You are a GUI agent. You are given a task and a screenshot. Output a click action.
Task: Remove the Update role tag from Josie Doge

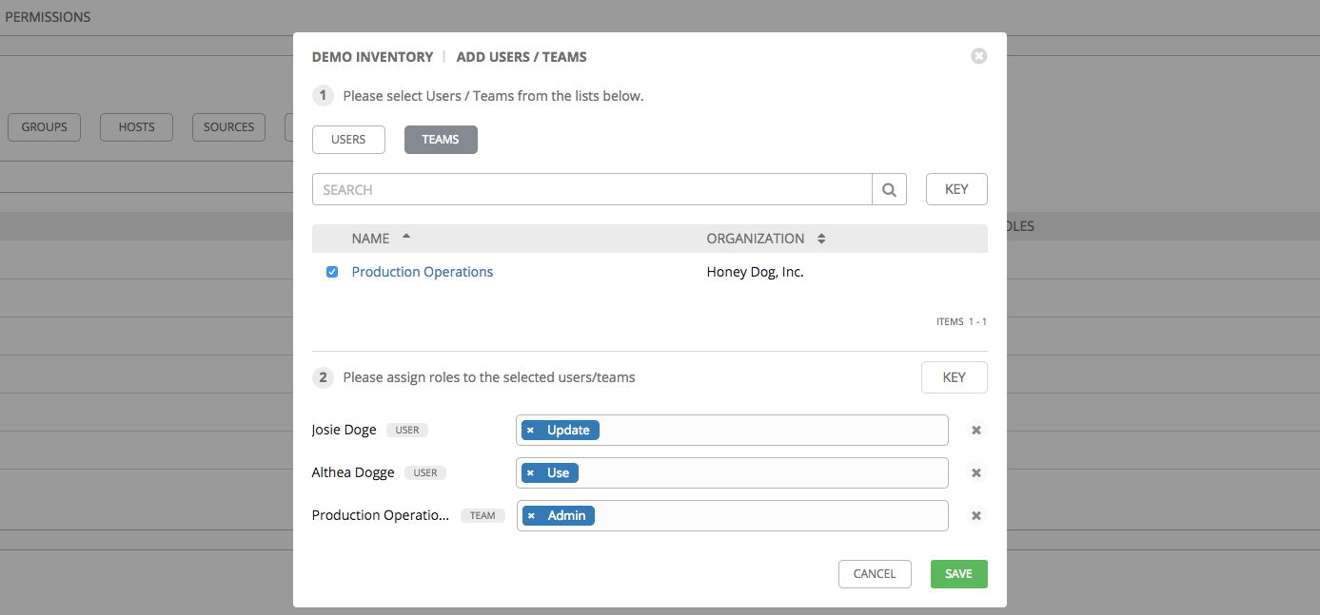point(530,431)
